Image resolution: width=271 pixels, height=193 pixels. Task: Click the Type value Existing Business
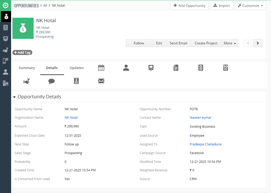click(x=202, y=127)
